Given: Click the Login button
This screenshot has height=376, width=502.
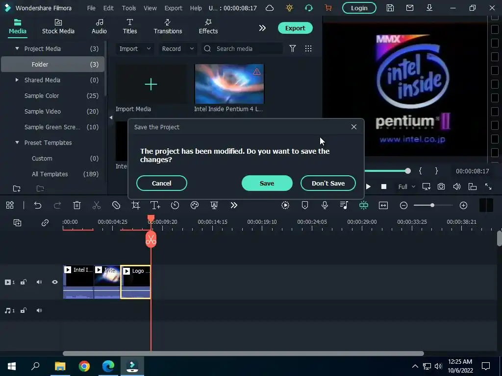Looking at the screenshot, I should [359, 8].
